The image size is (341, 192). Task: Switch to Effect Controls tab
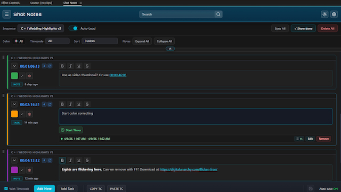click(x=10, y=3)
